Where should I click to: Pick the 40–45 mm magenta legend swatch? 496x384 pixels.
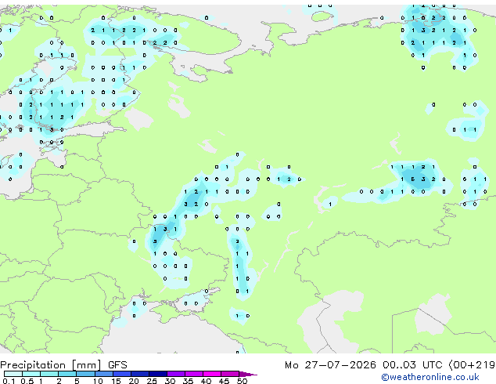(x=212, y=374)
